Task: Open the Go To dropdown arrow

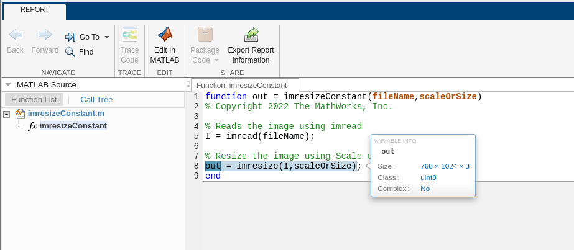Action: [107, 37]
